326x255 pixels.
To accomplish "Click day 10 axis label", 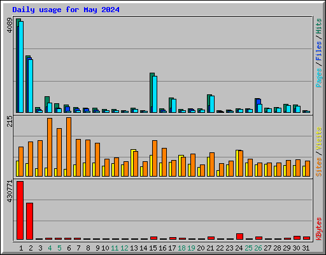I will pos(105,248).
